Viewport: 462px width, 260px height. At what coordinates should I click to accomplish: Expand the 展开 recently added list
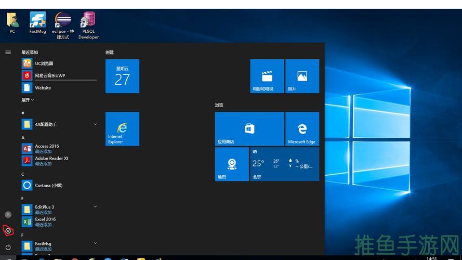[x=28, y=100]
